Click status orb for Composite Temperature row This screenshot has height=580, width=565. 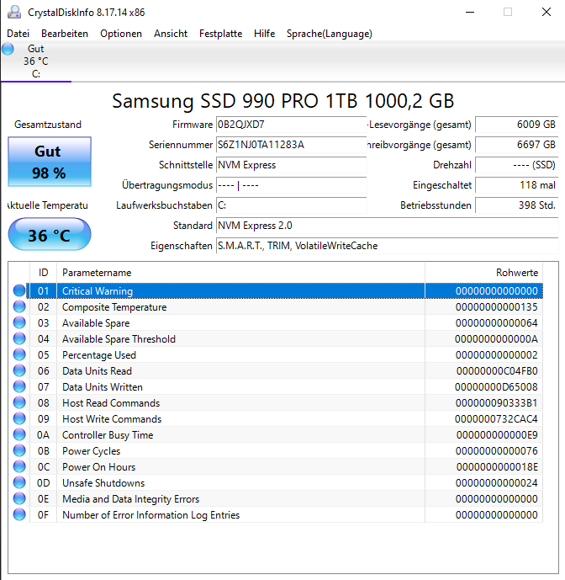coord(19,306)
